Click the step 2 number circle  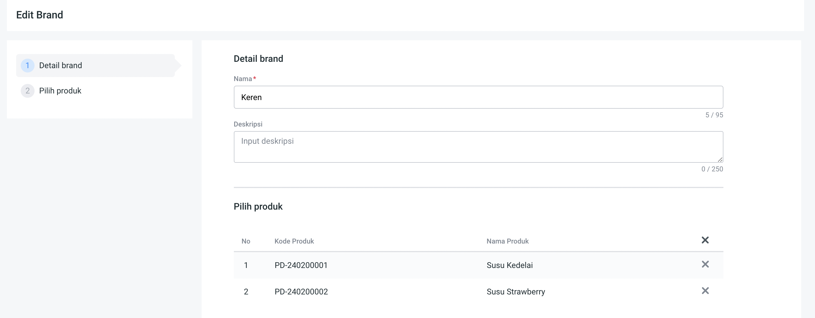click(28, 91)
